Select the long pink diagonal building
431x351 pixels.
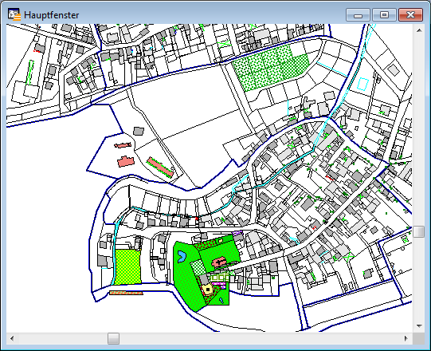tap(160, 167)
